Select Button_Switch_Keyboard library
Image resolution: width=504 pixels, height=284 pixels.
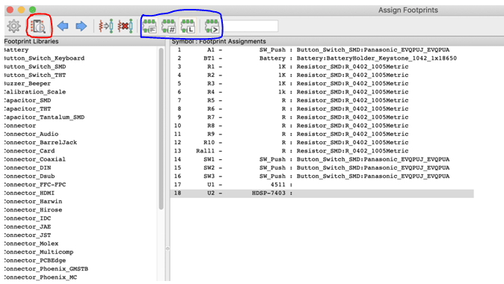[x=44, y=58]
